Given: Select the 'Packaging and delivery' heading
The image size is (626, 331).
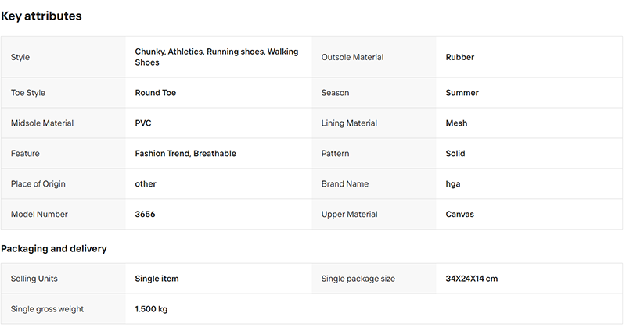Looking at the screenshot, I should pos(54,248).
